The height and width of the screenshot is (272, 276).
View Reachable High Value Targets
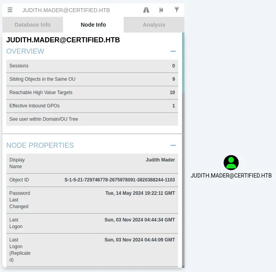tap(92, 92)
